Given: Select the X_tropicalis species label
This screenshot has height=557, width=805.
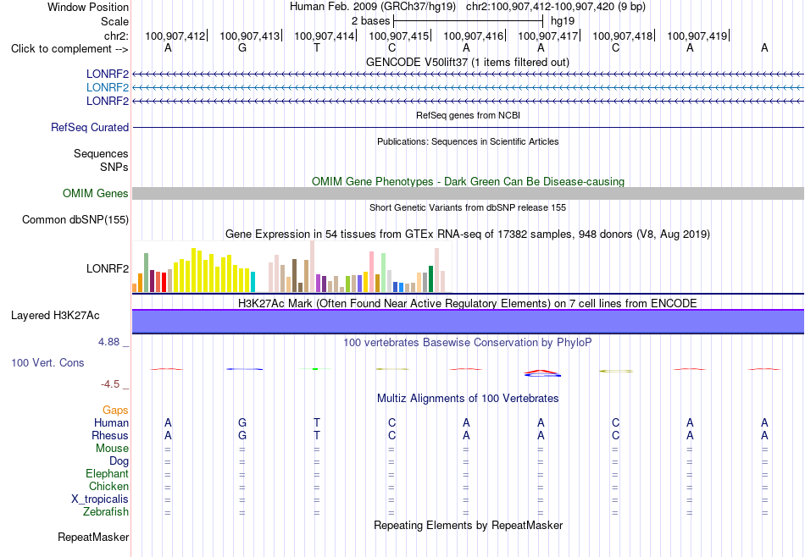Looking at the screenshot, I should pos(100,499).
